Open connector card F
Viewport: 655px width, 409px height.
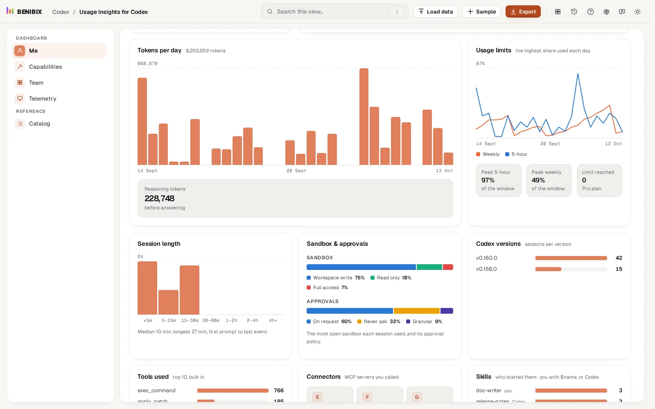pyautogui.click(x=380, y=394)
